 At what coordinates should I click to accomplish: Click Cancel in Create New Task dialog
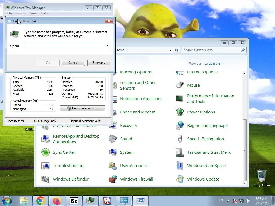tap(73, 63)
